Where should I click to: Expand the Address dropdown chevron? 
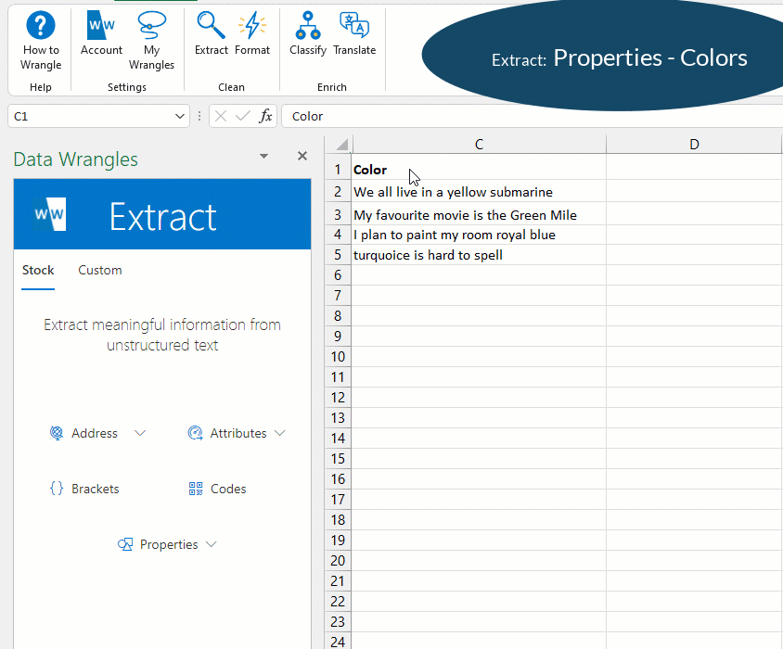[140, 433]
